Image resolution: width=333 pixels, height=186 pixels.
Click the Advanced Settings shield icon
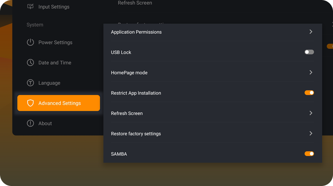coord(30,103)
